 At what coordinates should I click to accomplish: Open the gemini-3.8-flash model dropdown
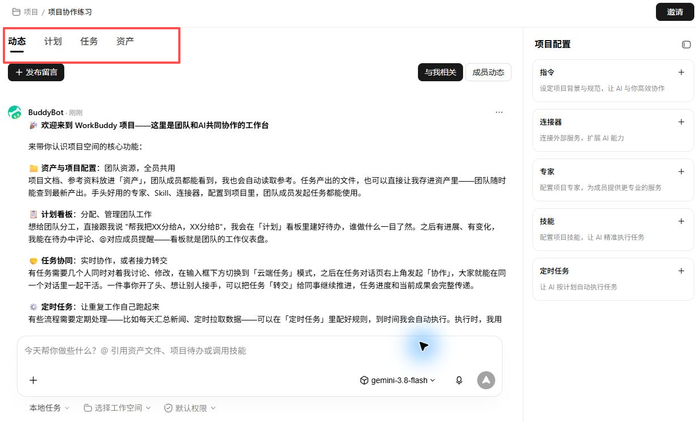click(398, 380)
